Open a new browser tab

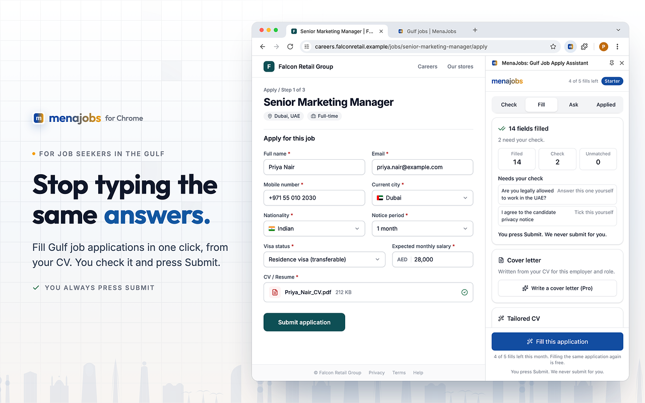pos(475,30)
